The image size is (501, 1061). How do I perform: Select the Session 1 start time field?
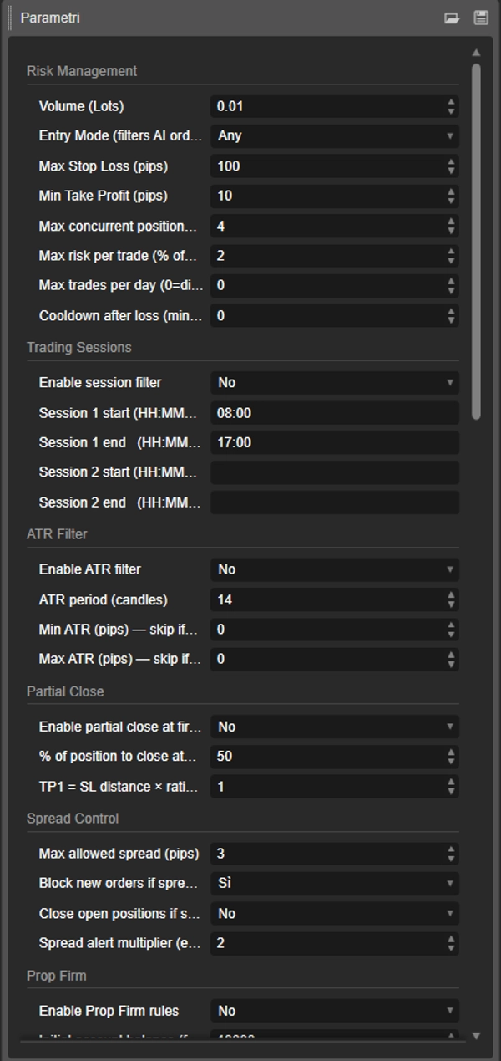pos(334,412)
